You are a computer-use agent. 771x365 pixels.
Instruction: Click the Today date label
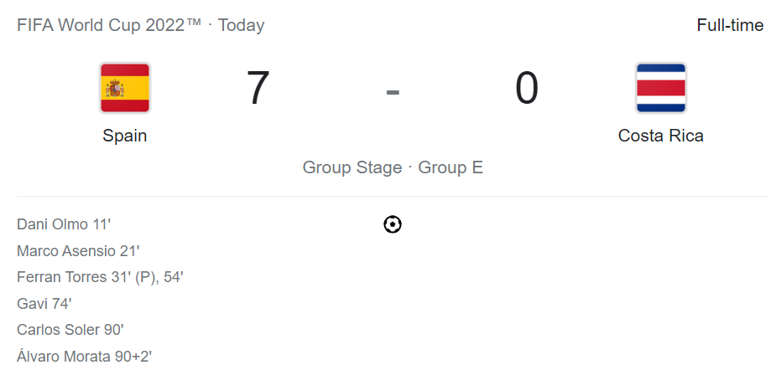pos(241,25)
